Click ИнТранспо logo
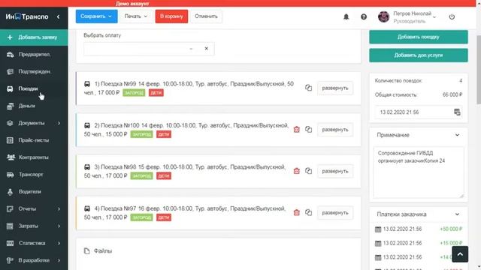Viewport: 481px width, 270px height. point(27,16)
